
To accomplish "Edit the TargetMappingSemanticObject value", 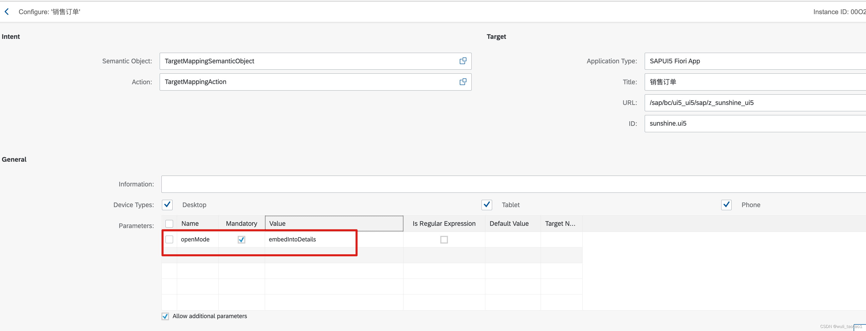I will (x=303, y=61).
